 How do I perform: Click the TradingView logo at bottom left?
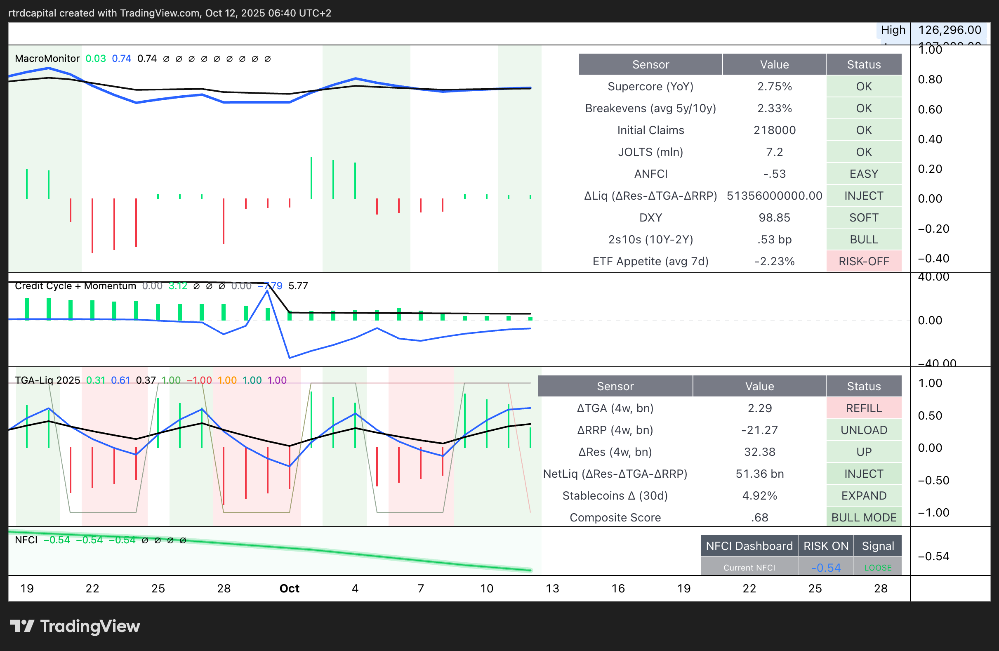coord(75,626)
